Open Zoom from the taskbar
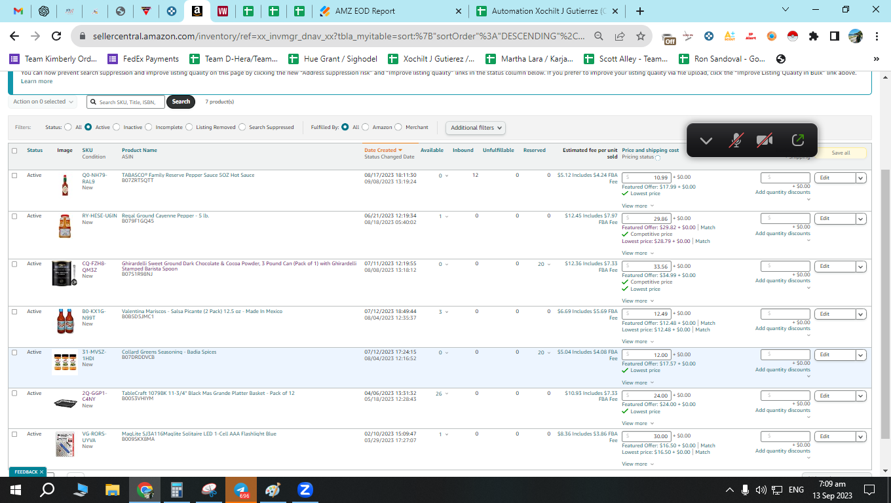 tap(305, 489)
